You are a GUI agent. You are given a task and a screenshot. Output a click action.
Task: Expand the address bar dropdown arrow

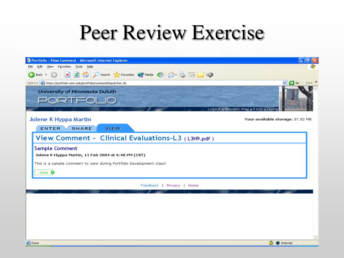285,83
